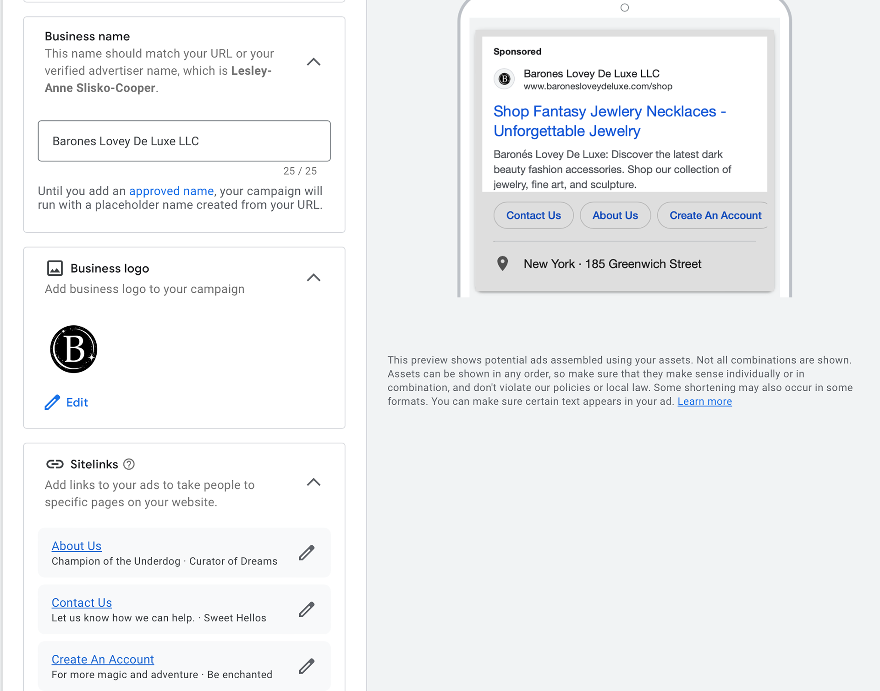
Task: Collapse the Sitelinks section
Action: click(313, 482)
